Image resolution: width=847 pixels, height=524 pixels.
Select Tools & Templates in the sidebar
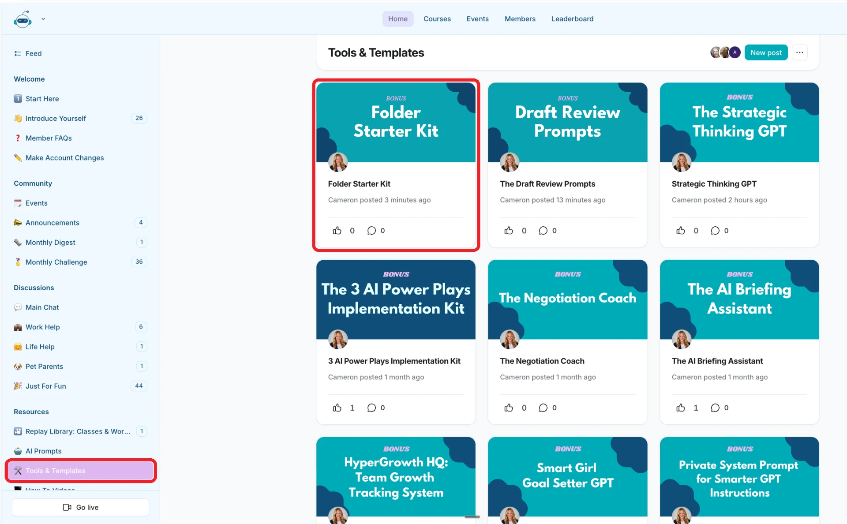(x=81, y=471)
